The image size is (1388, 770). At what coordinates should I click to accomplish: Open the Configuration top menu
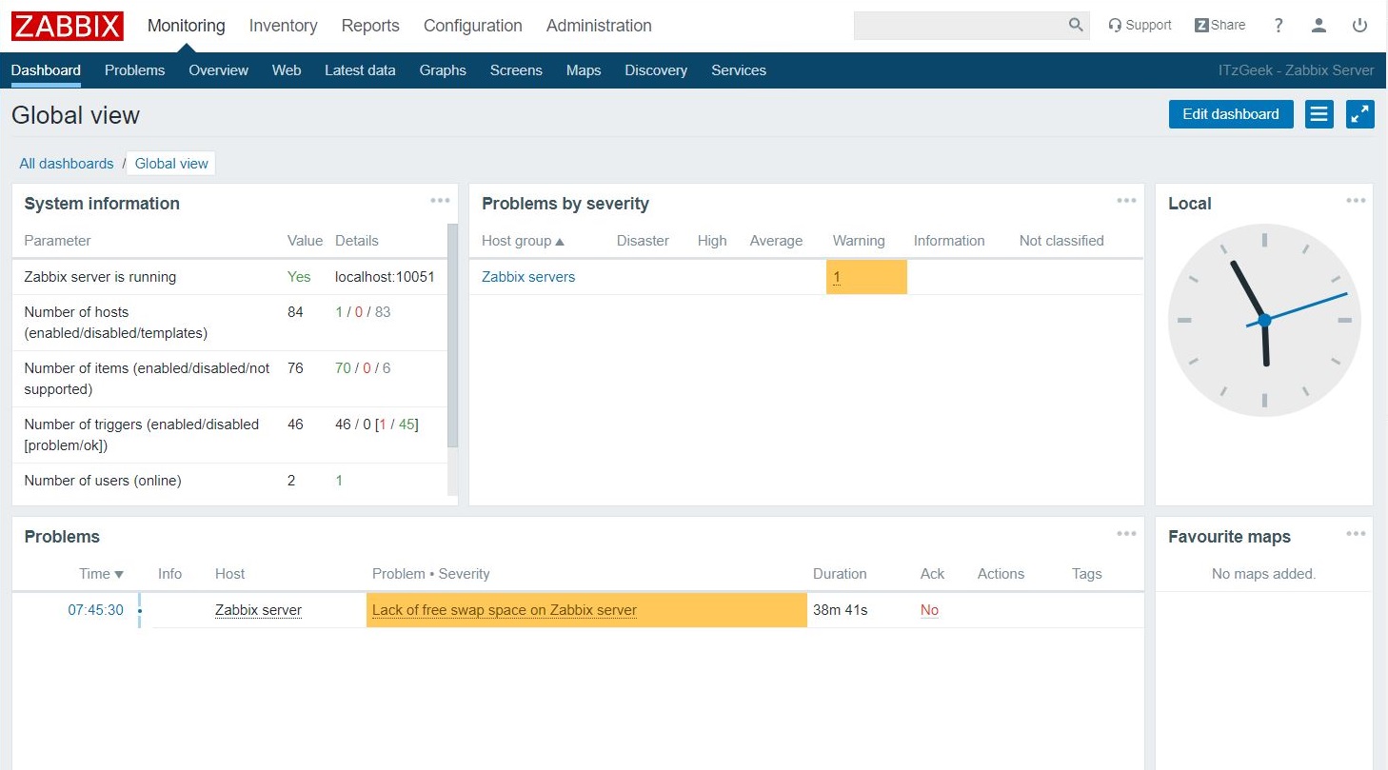click(x=473, y=26)
